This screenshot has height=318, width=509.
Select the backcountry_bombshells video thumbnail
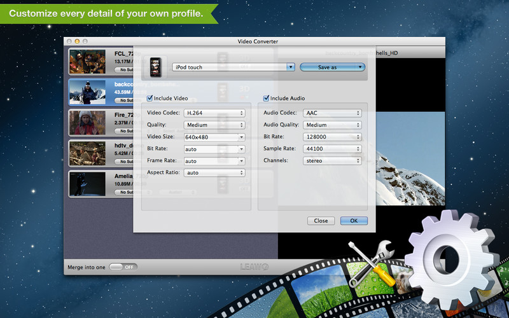click(x=87, y=92)
